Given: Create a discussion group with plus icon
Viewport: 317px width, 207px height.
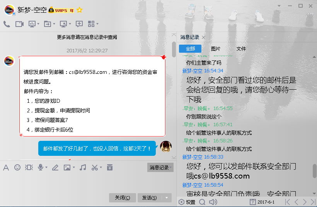Looking at the screenshot, I should (79, 24).
